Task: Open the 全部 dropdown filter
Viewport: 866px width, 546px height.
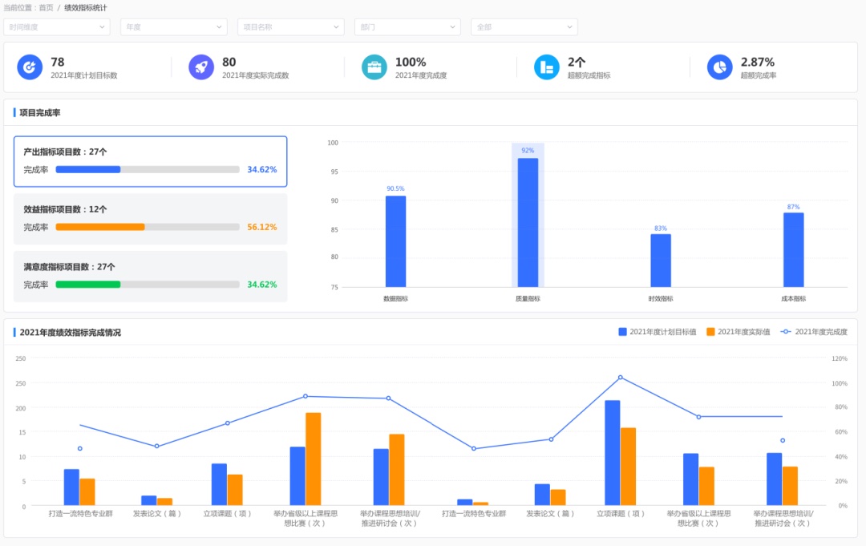Action: pyautogui.click(x=524, y=27)
